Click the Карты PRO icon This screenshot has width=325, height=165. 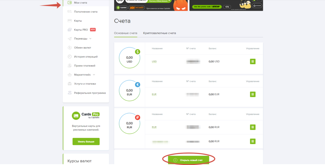coord(70,30)
